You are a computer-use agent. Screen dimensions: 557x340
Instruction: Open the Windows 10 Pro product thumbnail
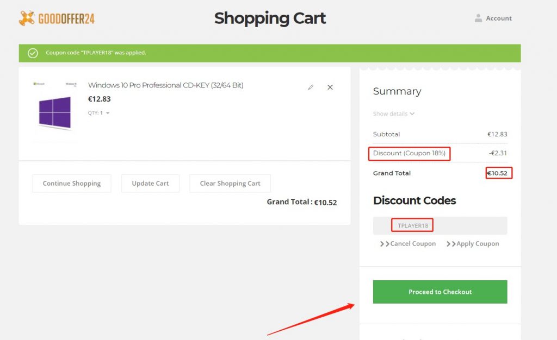point(54,111)
